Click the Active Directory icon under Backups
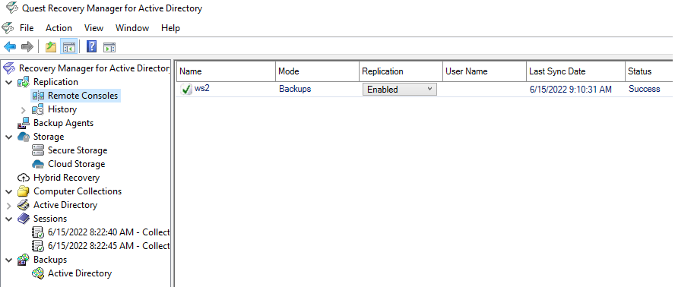This screenshot has width=675, height=287. click(38, 273)
